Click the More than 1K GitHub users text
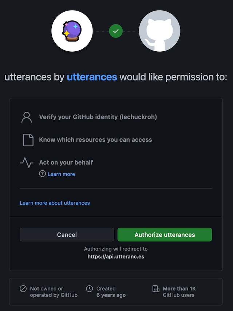Viewport: 233px width, 311px height. [x=179, y=292]
